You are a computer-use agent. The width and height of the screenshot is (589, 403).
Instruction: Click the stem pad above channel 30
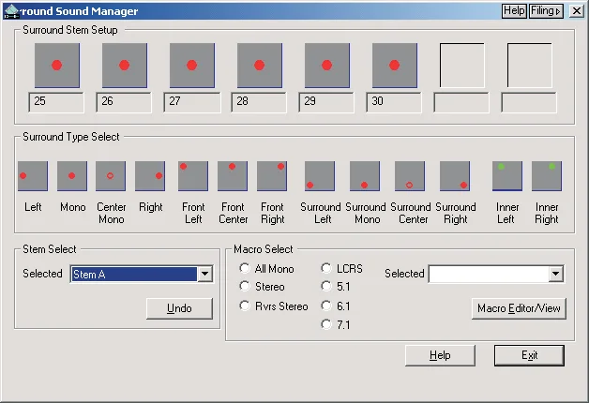pos(395,66)
